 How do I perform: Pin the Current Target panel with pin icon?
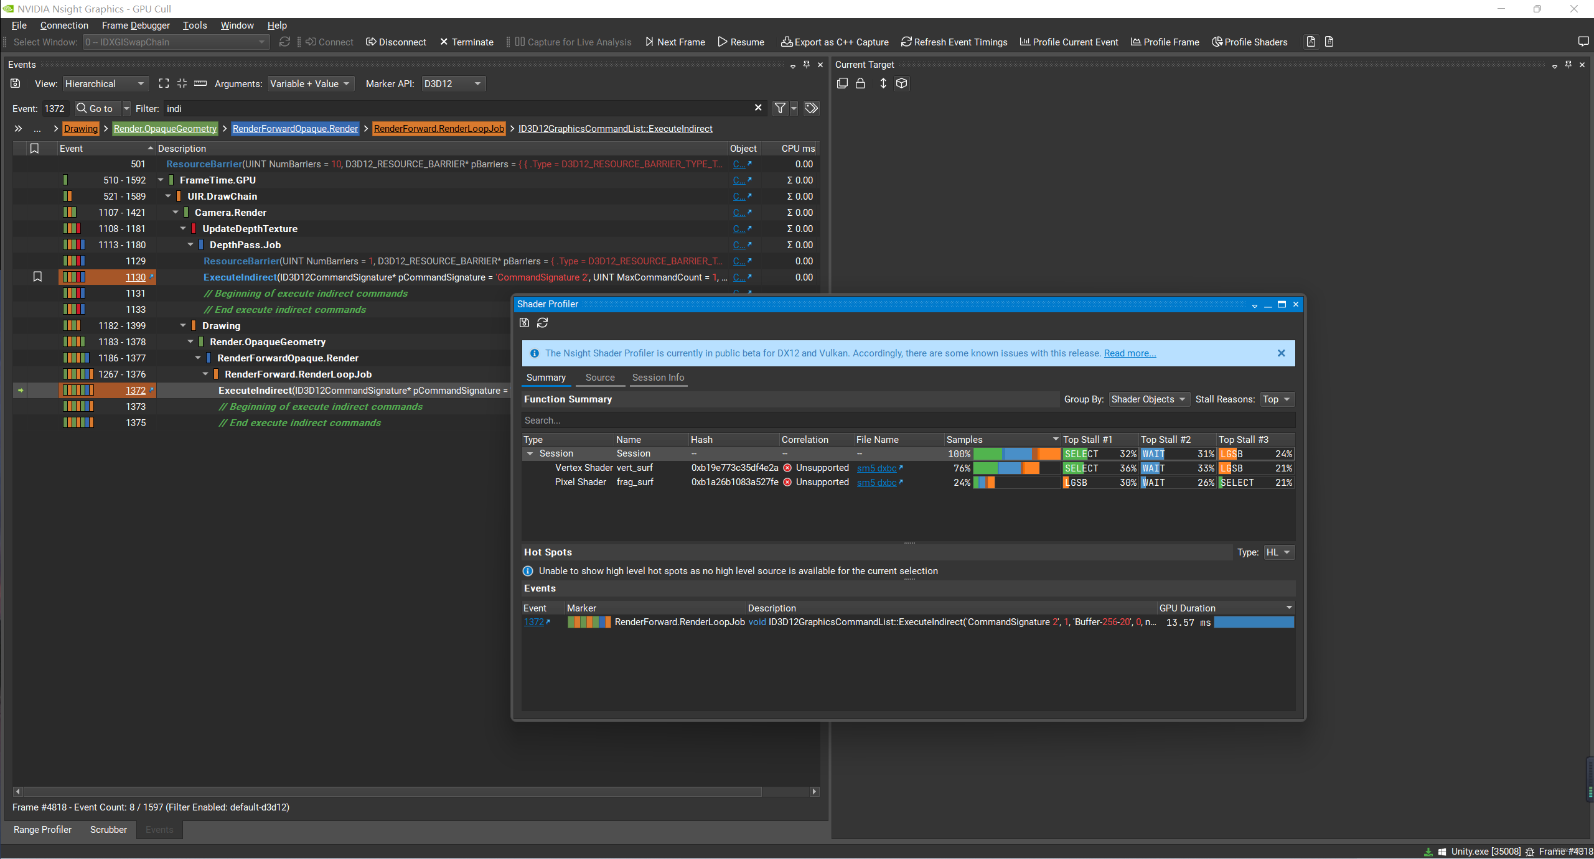[x=1568, y=64]
